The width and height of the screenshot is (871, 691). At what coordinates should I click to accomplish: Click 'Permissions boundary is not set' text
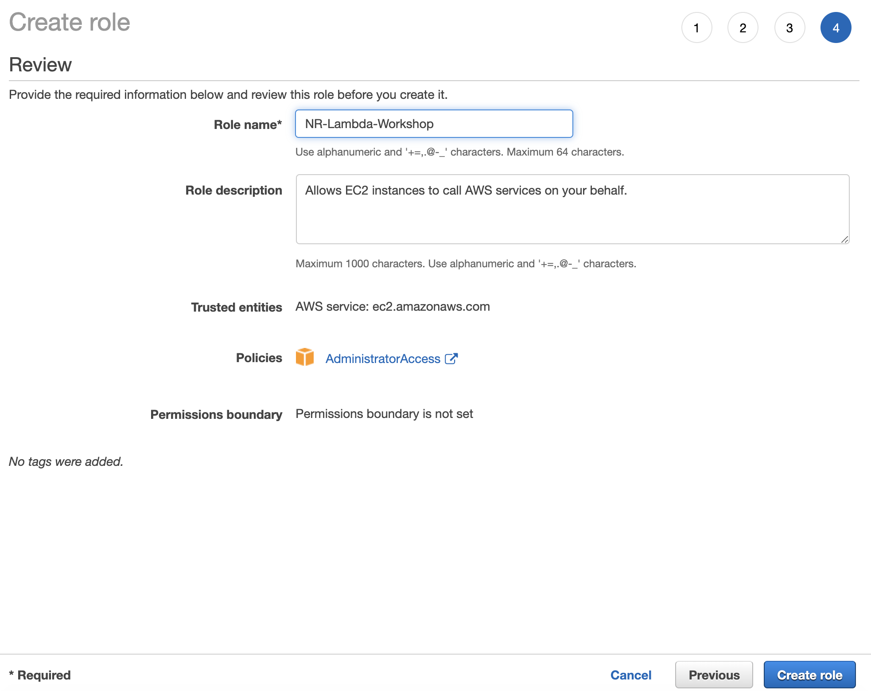click(x=384, y=414)
